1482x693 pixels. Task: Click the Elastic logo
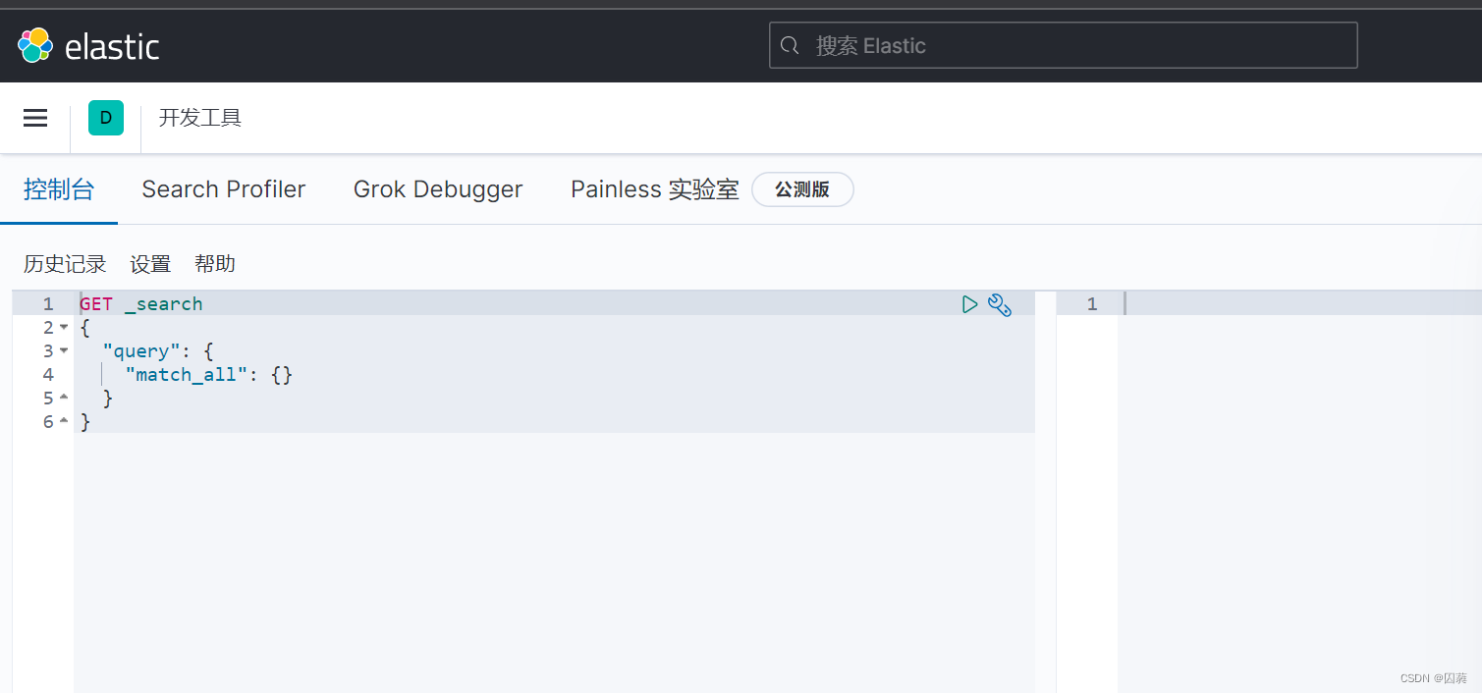point(88,45)
